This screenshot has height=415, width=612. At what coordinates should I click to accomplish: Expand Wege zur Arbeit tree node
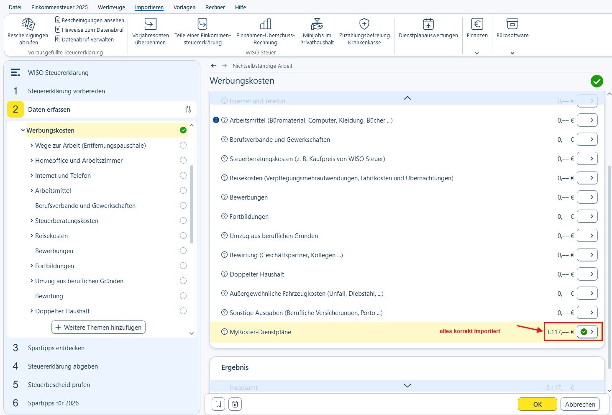pos(32,145)
